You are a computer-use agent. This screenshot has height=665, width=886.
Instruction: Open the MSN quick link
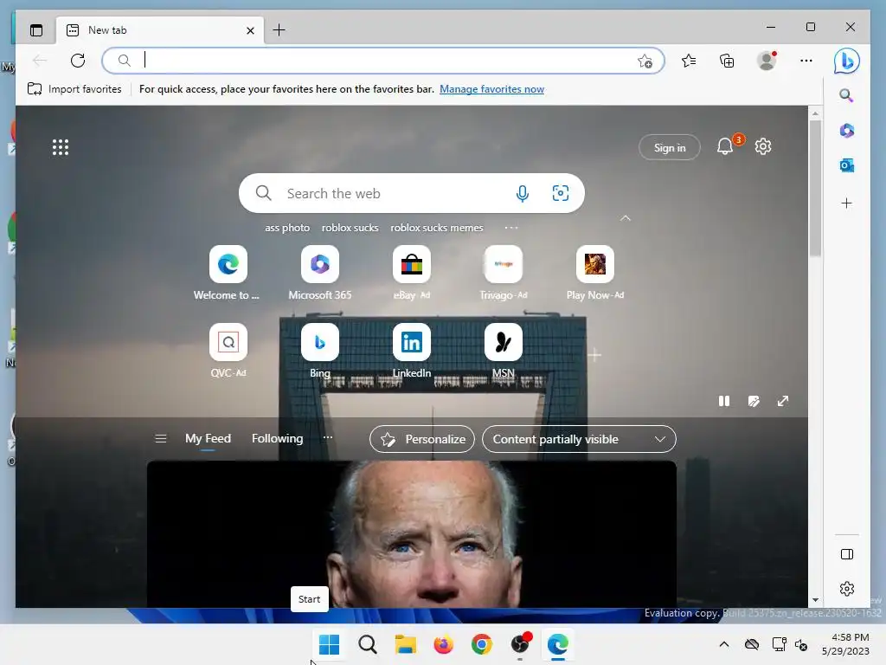504,352
